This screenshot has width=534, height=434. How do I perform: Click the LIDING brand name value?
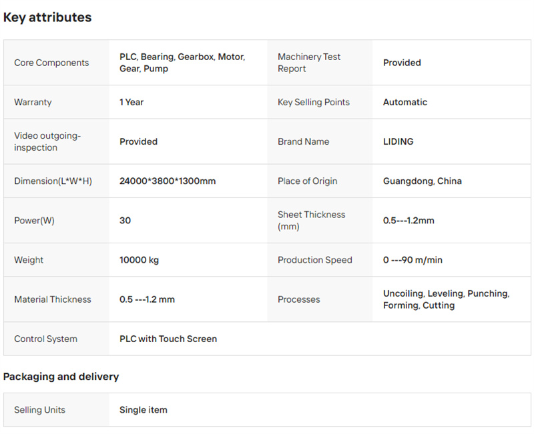[398, 141]
